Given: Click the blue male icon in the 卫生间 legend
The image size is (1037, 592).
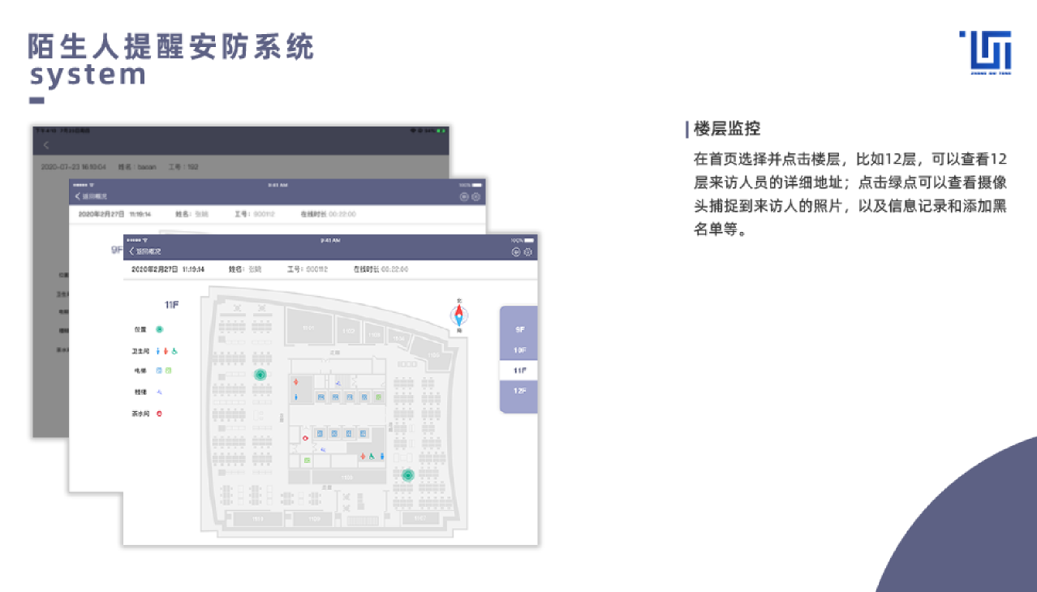Looking at the screenshot, I should 158,351.
